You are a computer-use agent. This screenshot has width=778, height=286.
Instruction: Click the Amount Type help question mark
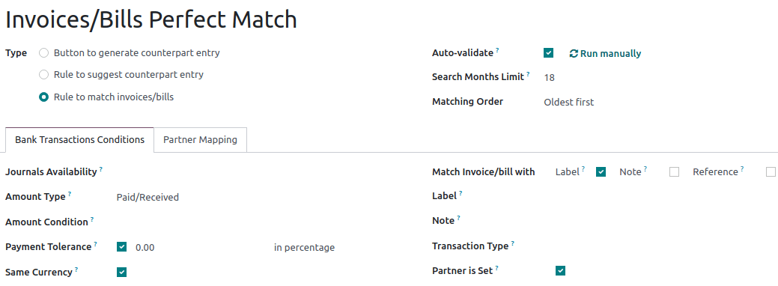(70, 194)
